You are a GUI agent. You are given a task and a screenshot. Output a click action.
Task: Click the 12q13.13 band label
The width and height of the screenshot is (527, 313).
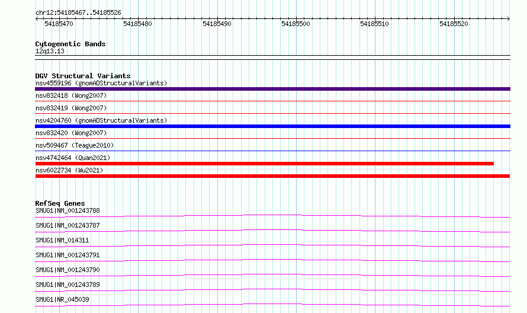click(50, 51)
